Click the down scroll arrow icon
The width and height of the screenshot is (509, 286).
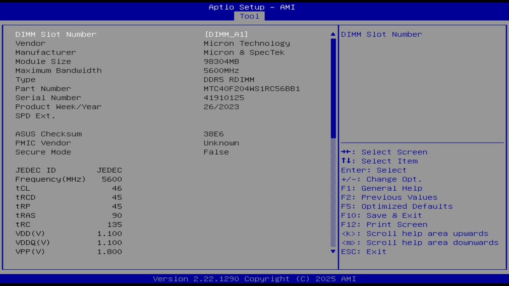coord(332,251)
